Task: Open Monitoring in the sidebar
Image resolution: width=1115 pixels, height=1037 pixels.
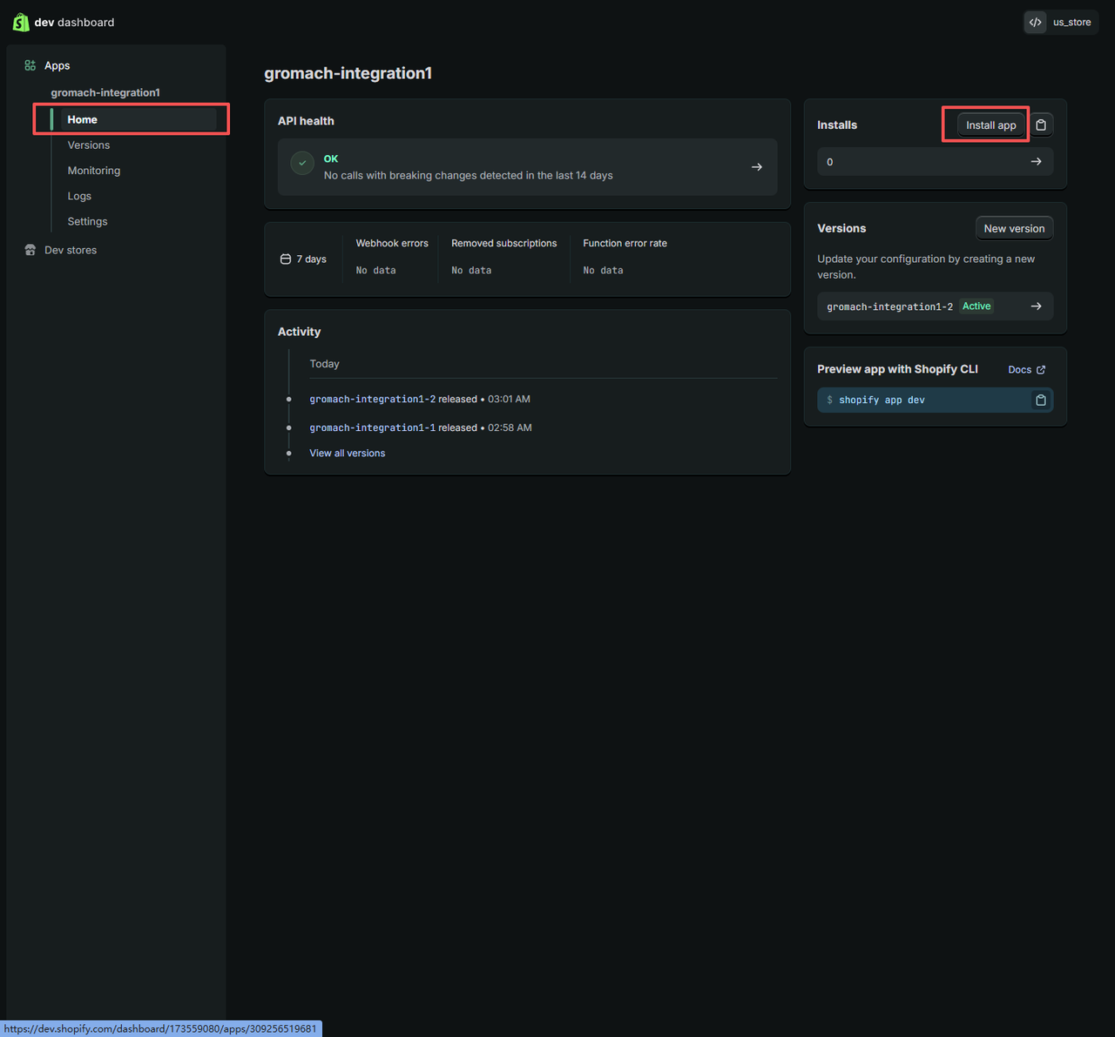Action: pos(94,171)
